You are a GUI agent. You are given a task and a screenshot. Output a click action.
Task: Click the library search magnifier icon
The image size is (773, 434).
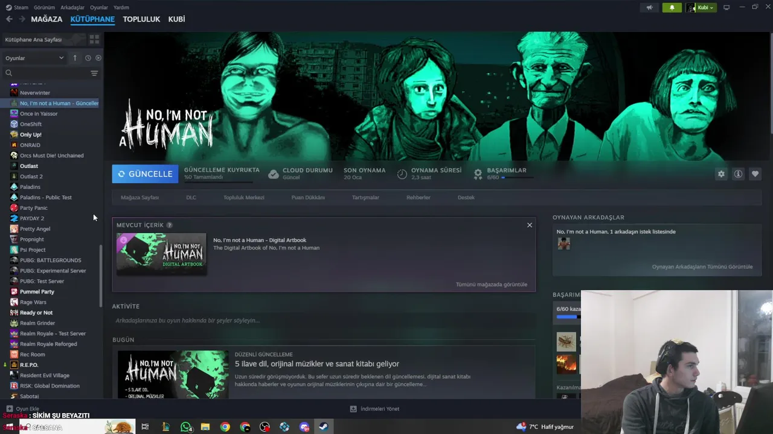point(9,73)
